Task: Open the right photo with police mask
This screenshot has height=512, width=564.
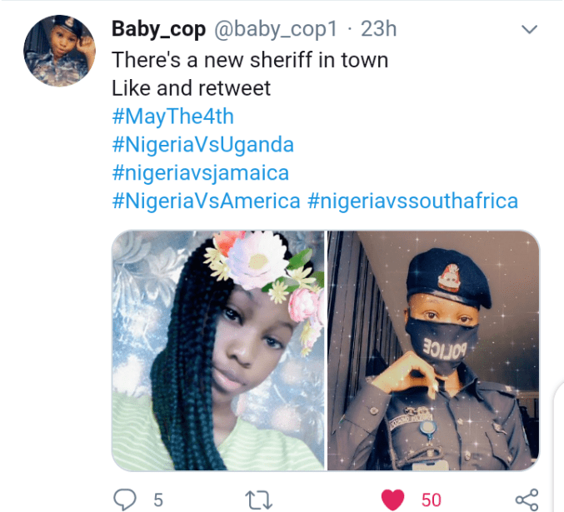Action: [432, 350]
